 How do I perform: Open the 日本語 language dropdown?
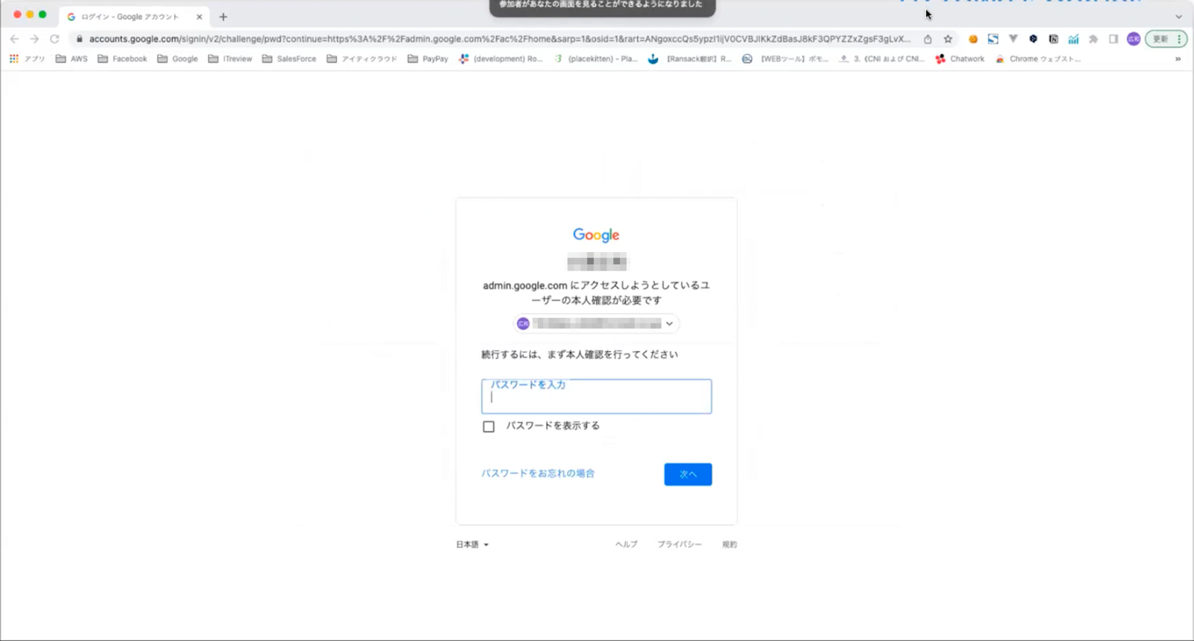(x=472, y=544)
